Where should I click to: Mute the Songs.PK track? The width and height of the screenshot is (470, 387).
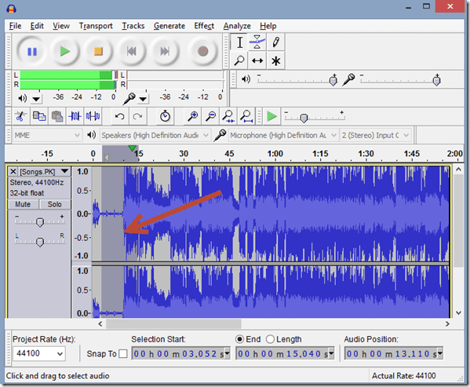click(x=23, y=204)
